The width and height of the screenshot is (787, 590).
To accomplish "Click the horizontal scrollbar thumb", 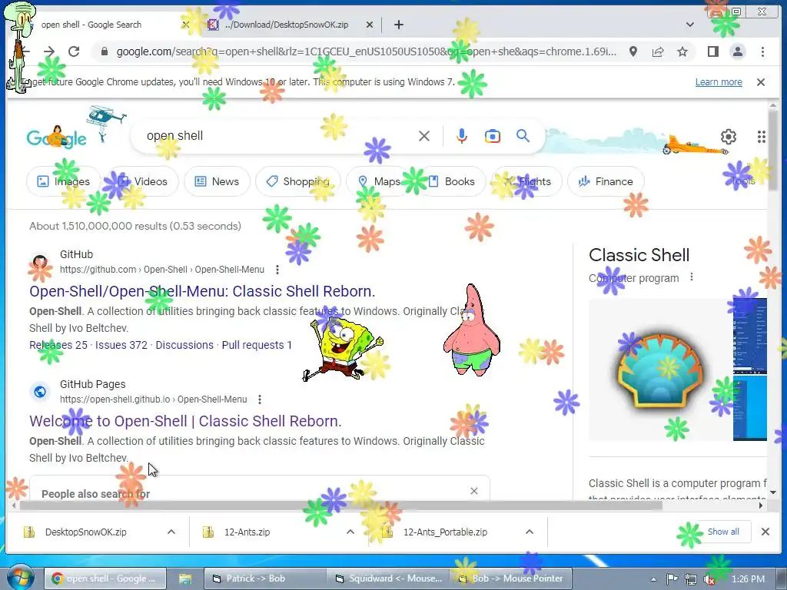I will (x=341, y=505).
